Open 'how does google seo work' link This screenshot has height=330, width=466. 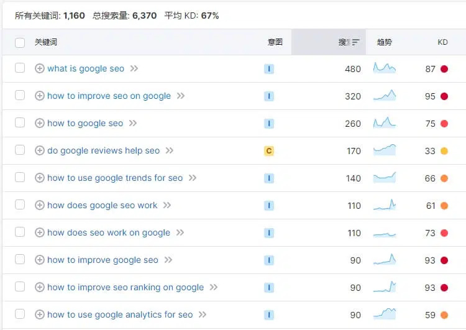pos(103,206)
